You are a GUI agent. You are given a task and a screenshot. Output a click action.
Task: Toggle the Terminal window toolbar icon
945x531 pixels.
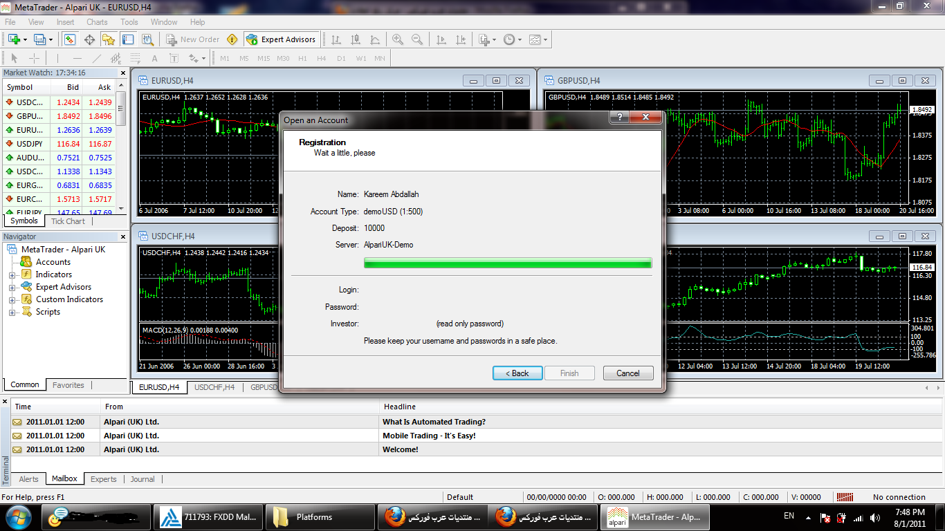[x=128, y=39]
